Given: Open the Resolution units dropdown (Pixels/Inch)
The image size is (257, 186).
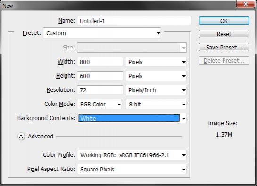Looking at the screenshot, I should (x=156, y=90).
